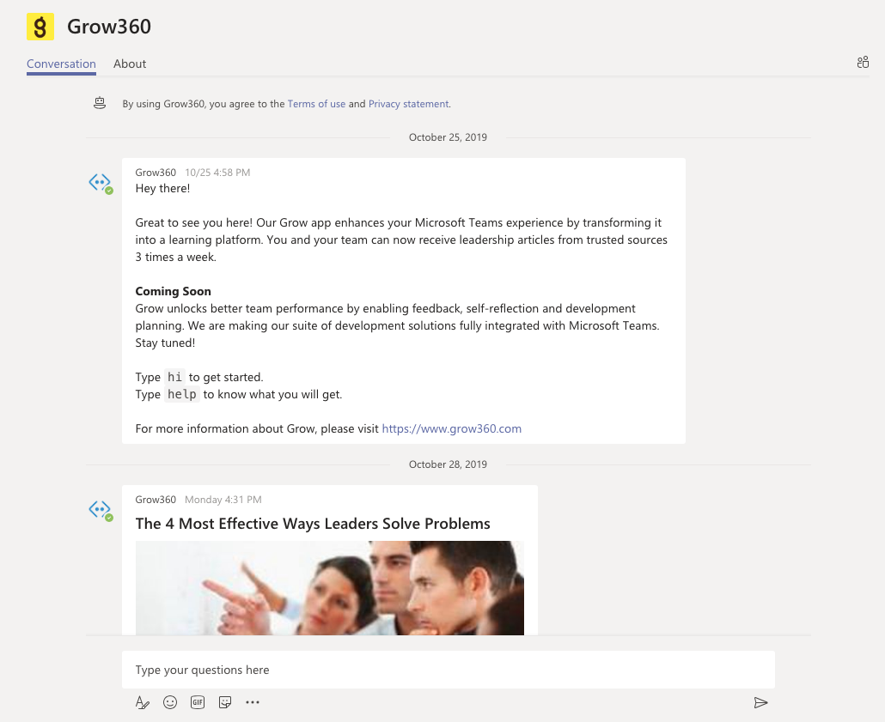
Task: Open the sticker picker
Action: (225, 702)
